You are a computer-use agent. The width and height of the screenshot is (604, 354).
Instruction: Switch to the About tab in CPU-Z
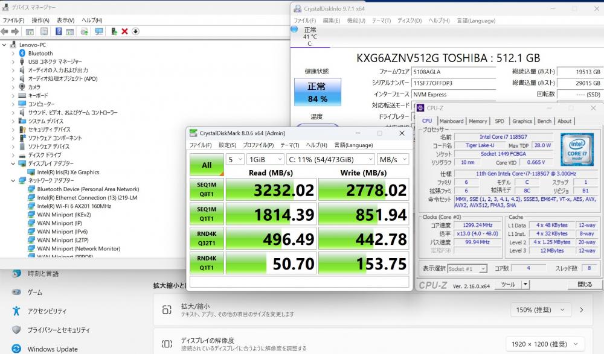(x=565, y=121)
